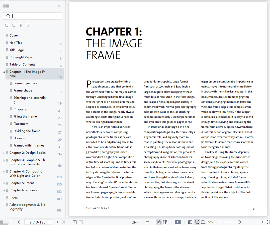Click the search magnifier icon

click(x=8, y=16)
